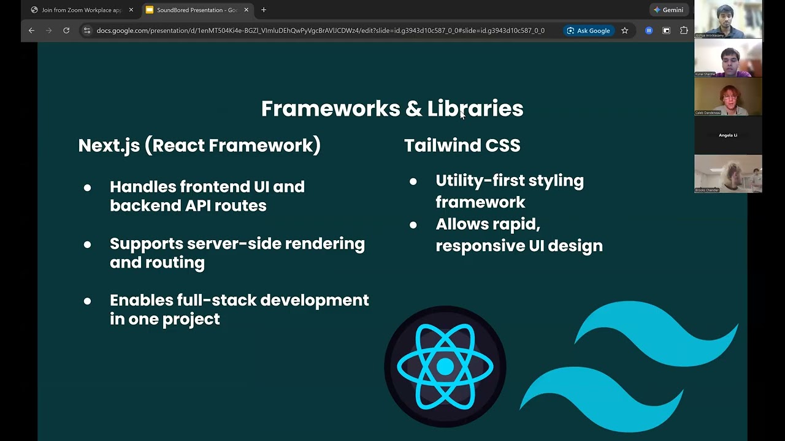Image resolution: width=785 pixels, height=441 pixels.
Task: Select Angela Li's participant tile
Action: pyautogui.click(x=728, y=135)
